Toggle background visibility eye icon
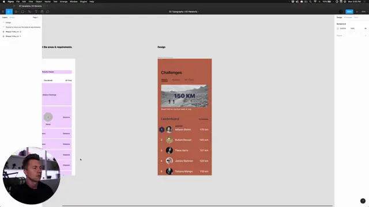The width and height of the screenshot is (369, 207). pos(366,28)
